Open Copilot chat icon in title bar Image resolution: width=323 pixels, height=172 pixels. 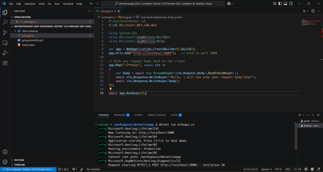coord(229,3)
